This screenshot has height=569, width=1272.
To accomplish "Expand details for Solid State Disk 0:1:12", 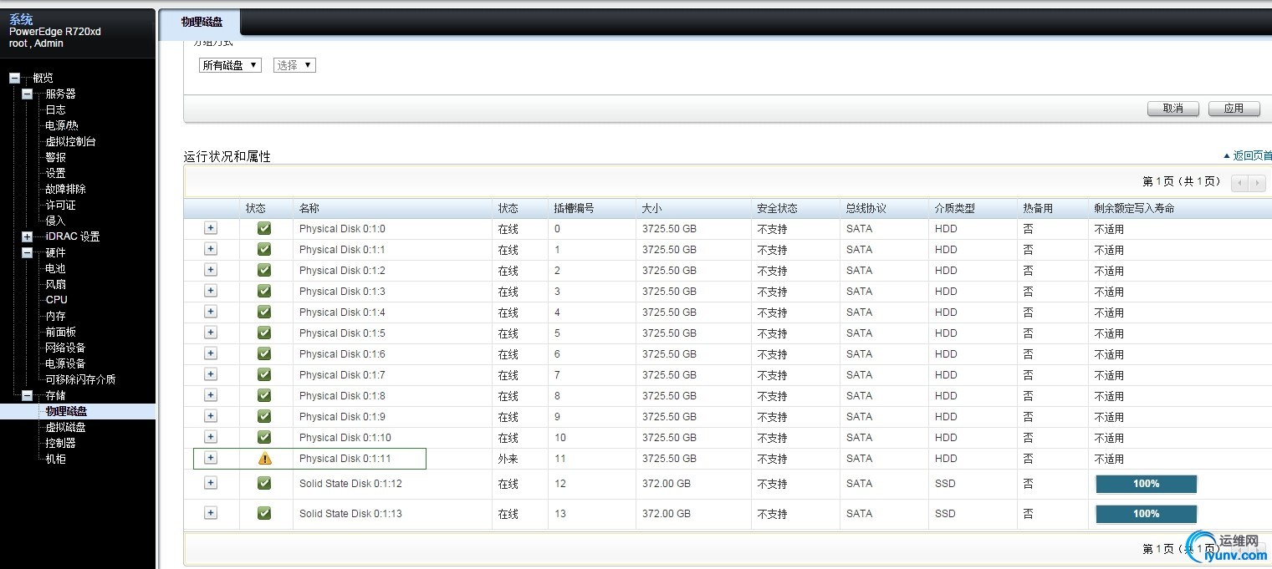I will [x=211, y=482].
